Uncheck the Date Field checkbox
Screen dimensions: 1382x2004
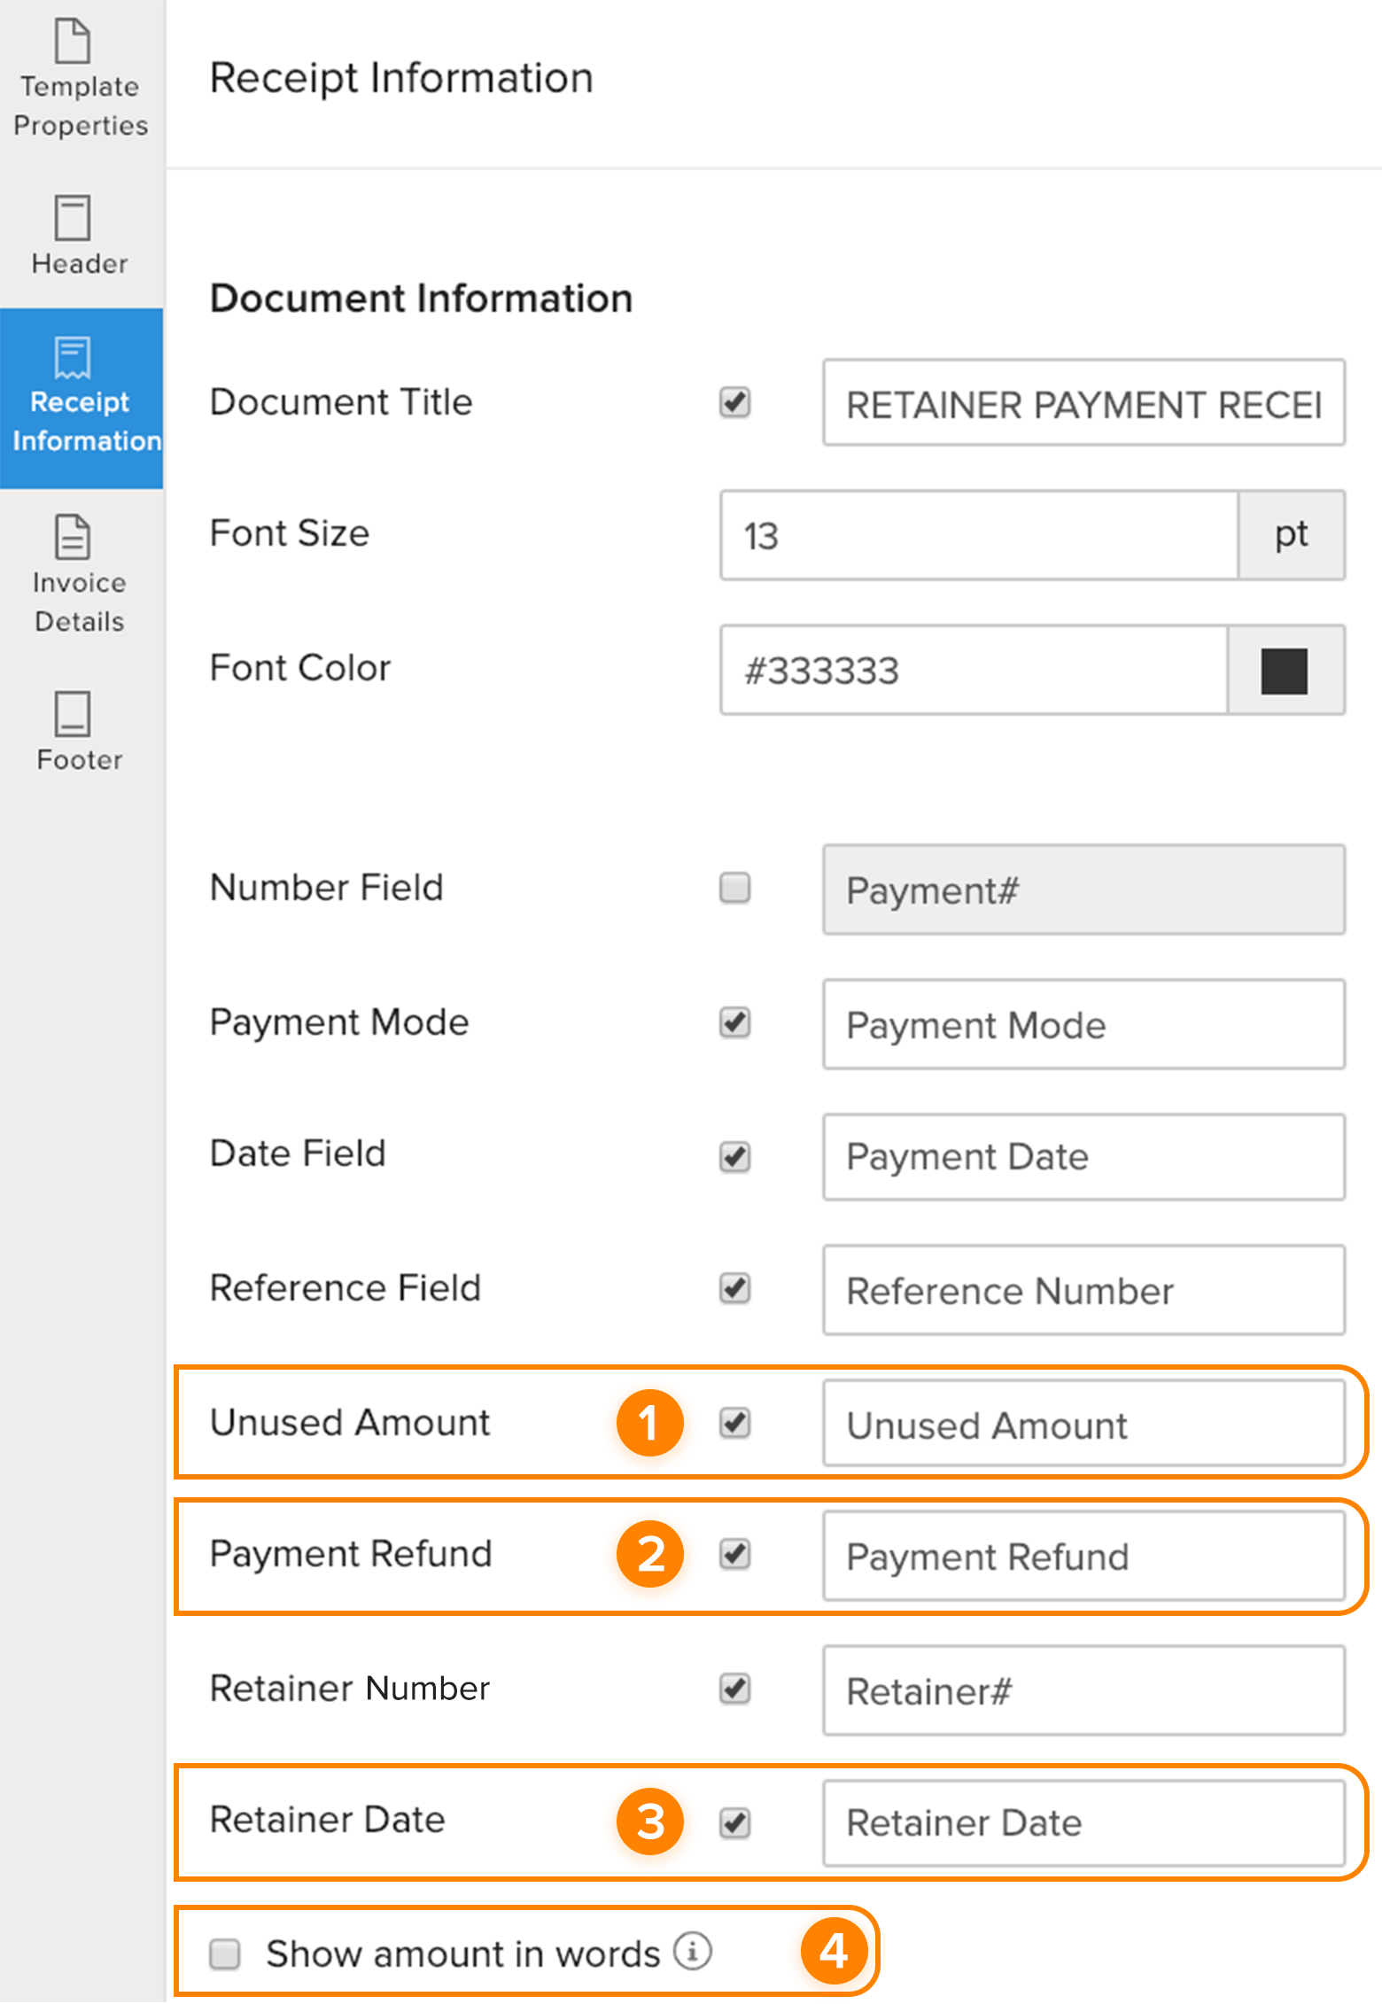click(x=735, y=1156)
